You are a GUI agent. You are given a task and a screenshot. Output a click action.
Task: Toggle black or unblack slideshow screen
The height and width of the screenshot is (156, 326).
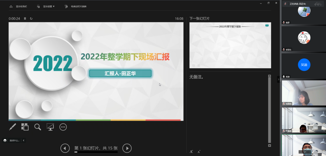pyautogui.click(x=50, y=127)
